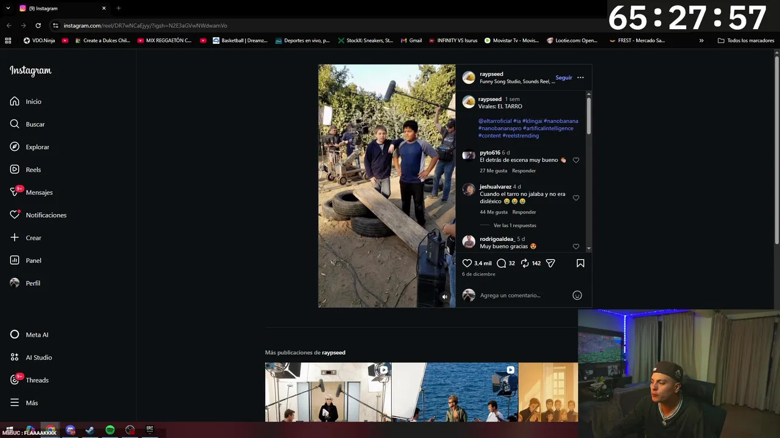Open #reelstrending hashtag
The height and width of the screenshot is (438, 780).
[x=520, y=136]
